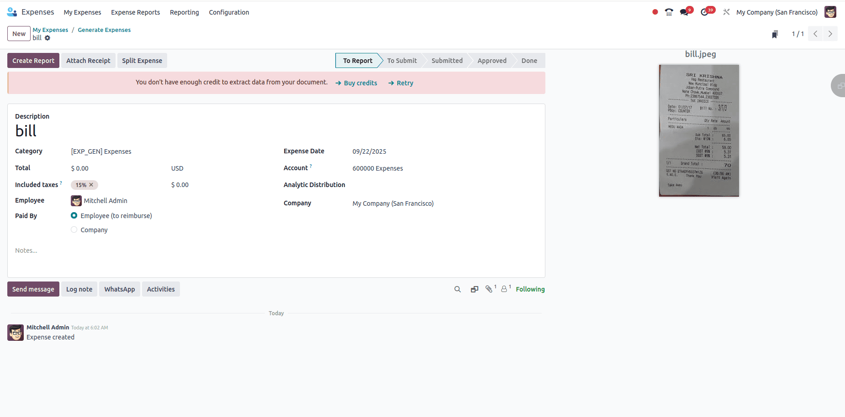Viewport: 845px width, 417px height.
Task: Click Buy credits in the warning banner
Action: click(x=360, y=83)
